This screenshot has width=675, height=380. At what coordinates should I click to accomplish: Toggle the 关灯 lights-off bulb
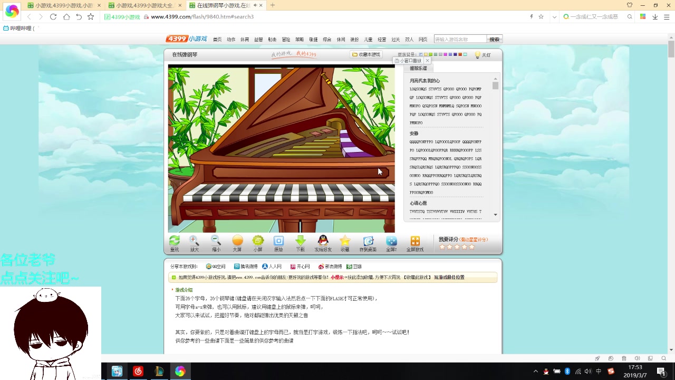pyautogui.click(x=483, y=55)
